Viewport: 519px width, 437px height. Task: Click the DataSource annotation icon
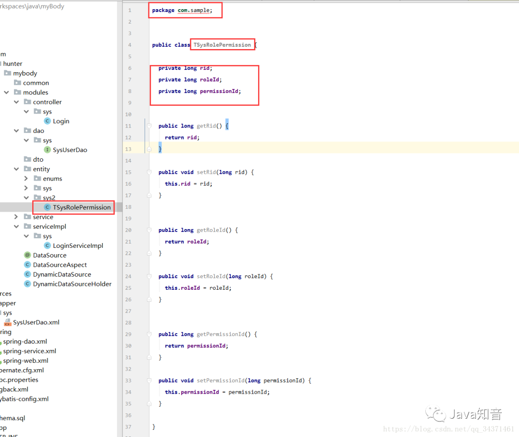click(x=27, y=255)
